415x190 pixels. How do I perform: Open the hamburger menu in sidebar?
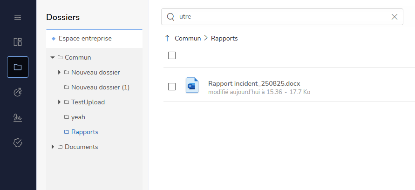coord(18,17)
